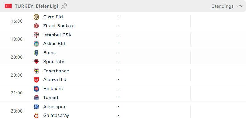Viewport: 246px width, 119px height.
Task: Pin the Efeler Ligi league
Action: [64, 6]
